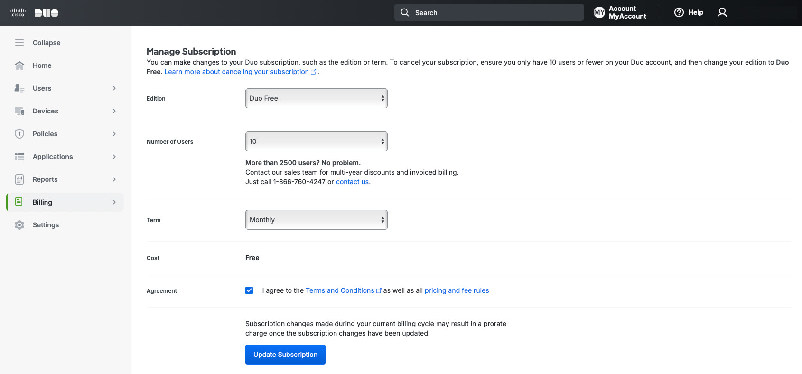Open the Terms and Conditions link
This screenshot has height=374, width=802.
340,290
